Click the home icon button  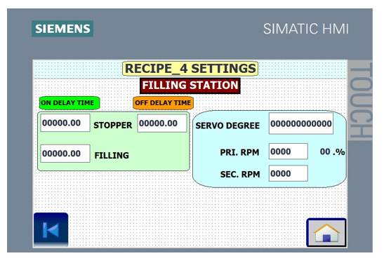[326, 232]
